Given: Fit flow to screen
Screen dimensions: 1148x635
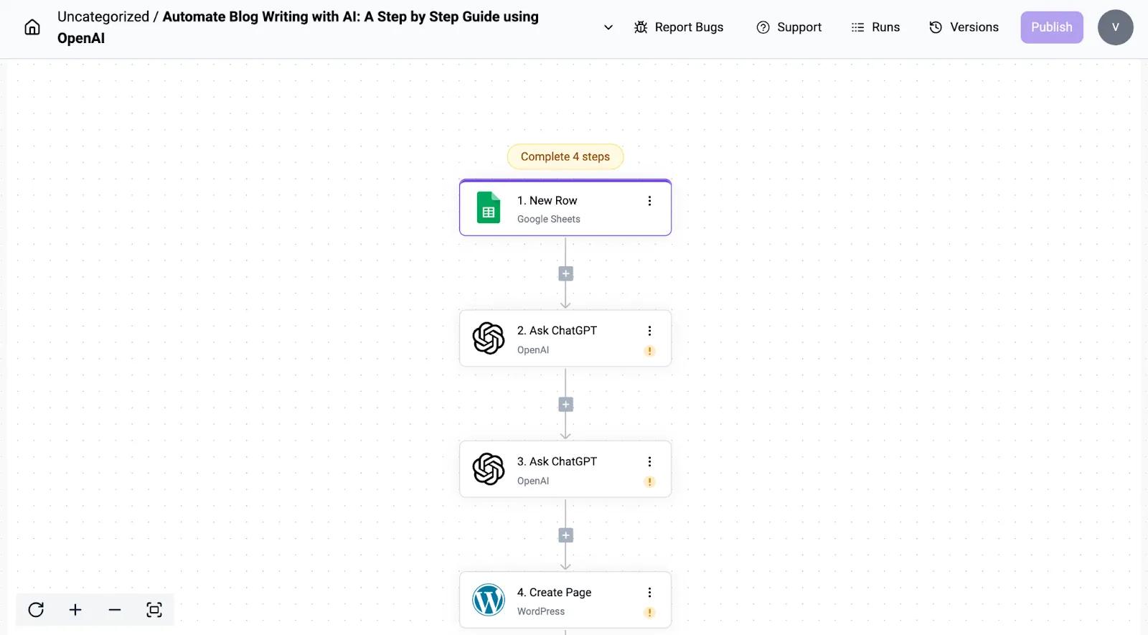Looking at the screenshot, I should [154, 610].
